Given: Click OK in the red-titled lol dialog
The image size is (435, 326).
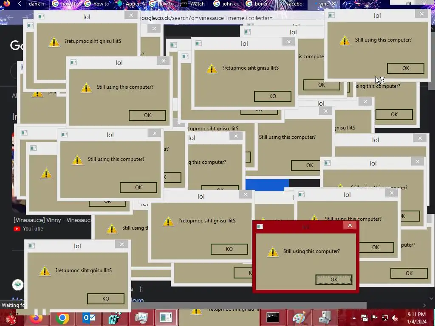Looking at the screenshot, I should point(334,279).
